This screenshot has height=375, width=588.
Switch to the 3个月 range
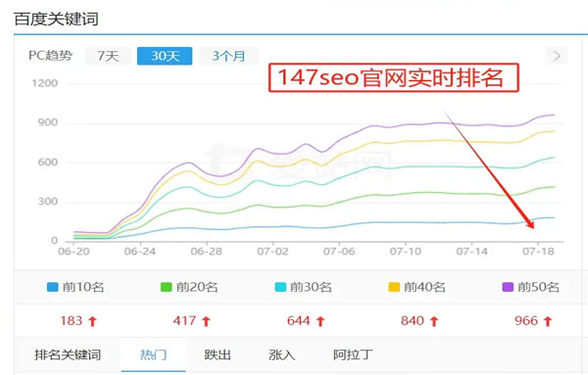(x=228, y=56)
